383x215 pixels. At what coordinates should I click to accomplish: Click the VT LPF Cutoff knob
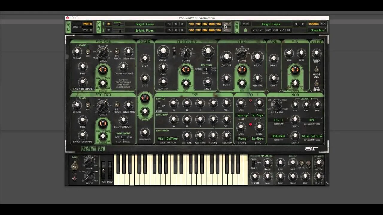coord(227,57)
